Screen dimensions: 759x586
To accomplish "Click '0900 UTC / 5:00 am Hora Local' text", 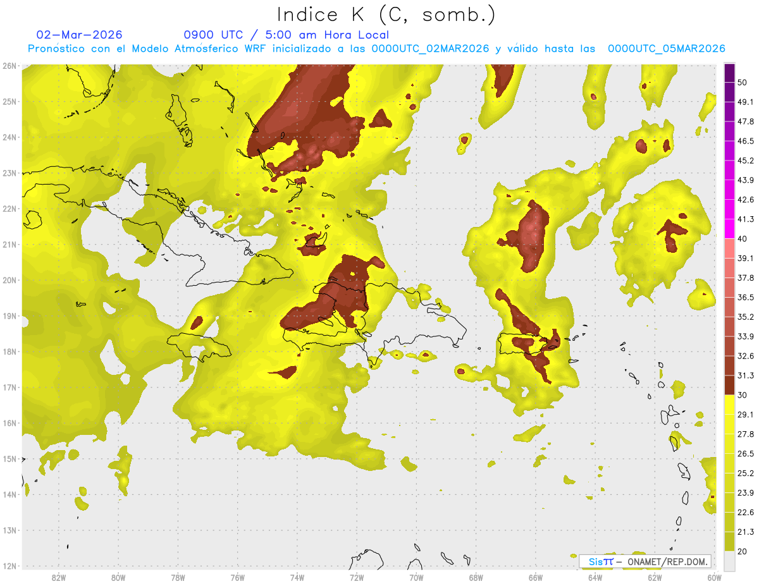I will coord(286,35).
